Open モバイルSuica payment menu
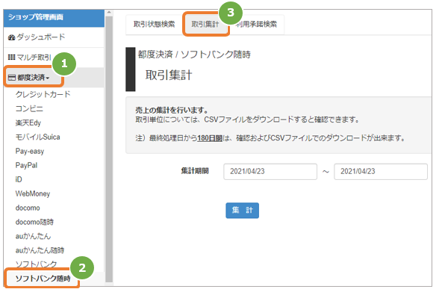Image resolution: width=445 pixels, height=298 pixels. (x=38, y=137)
